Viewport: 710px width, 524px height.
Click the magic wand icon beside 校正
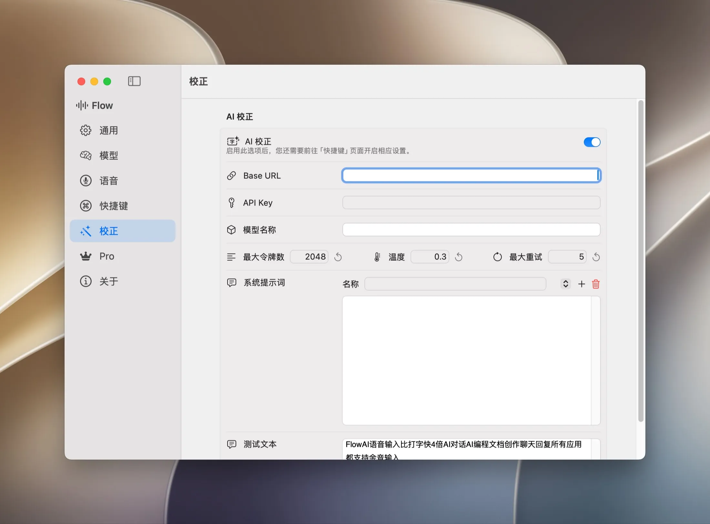(86, 231)
